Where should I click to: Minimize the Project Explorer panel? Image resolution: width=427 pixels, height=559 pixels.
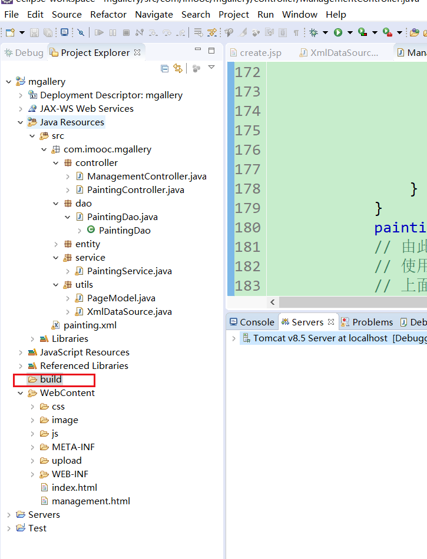click(x=198, y=49)
